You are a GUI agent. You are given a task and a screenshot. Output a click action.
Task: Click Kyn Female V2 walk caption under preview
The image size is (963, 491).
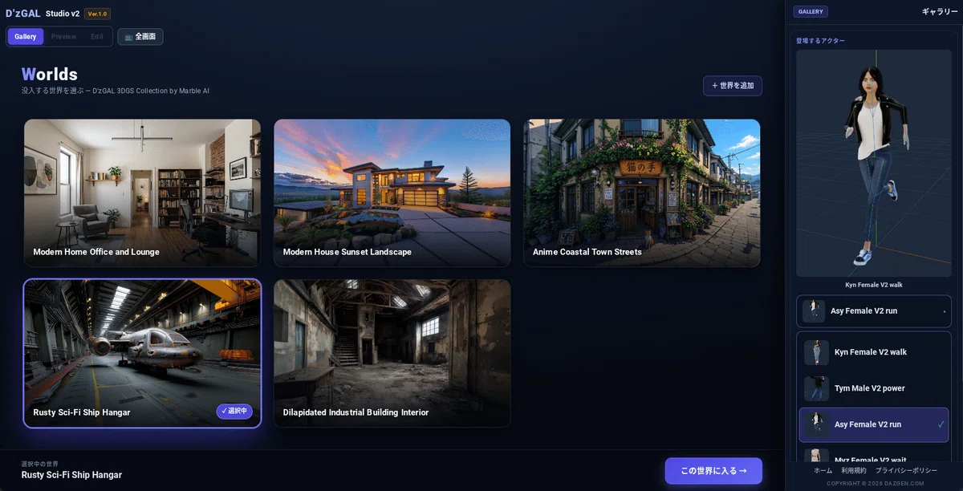(873, 285)
